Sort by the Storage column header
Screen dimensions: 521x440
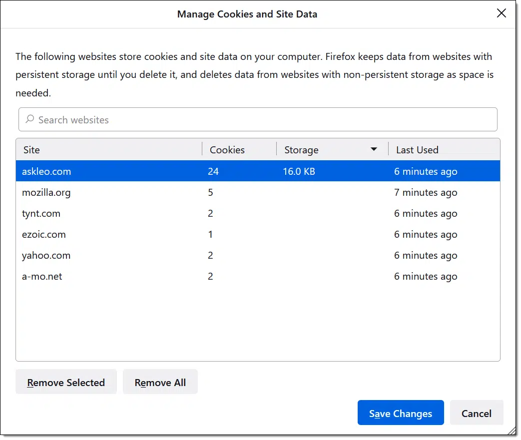[332, 150]
